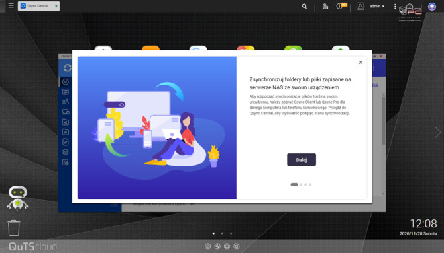Close the Qsync Central taskbar tab
Screen dimensions: 444x253
point(56,6)
